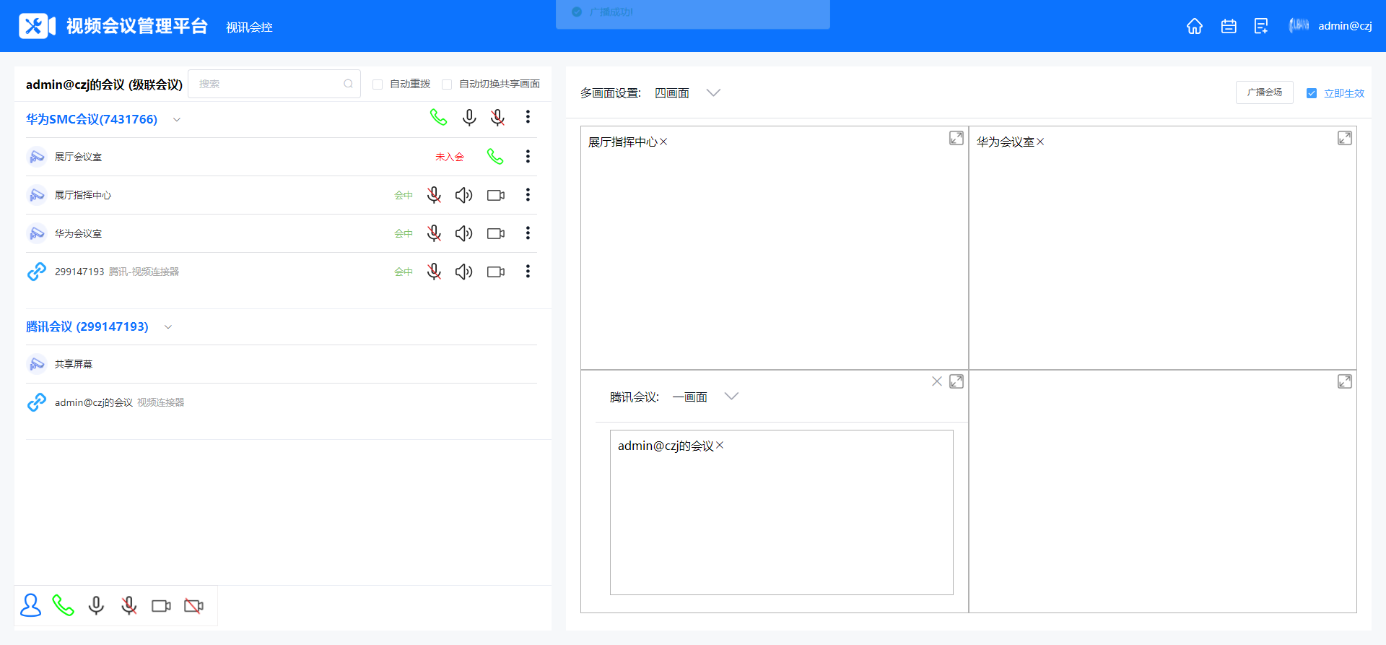Open more options for 展厅指挥中心
This screenshot has height=645, width=1386.
pyautogui.click(x=528, y=195)
